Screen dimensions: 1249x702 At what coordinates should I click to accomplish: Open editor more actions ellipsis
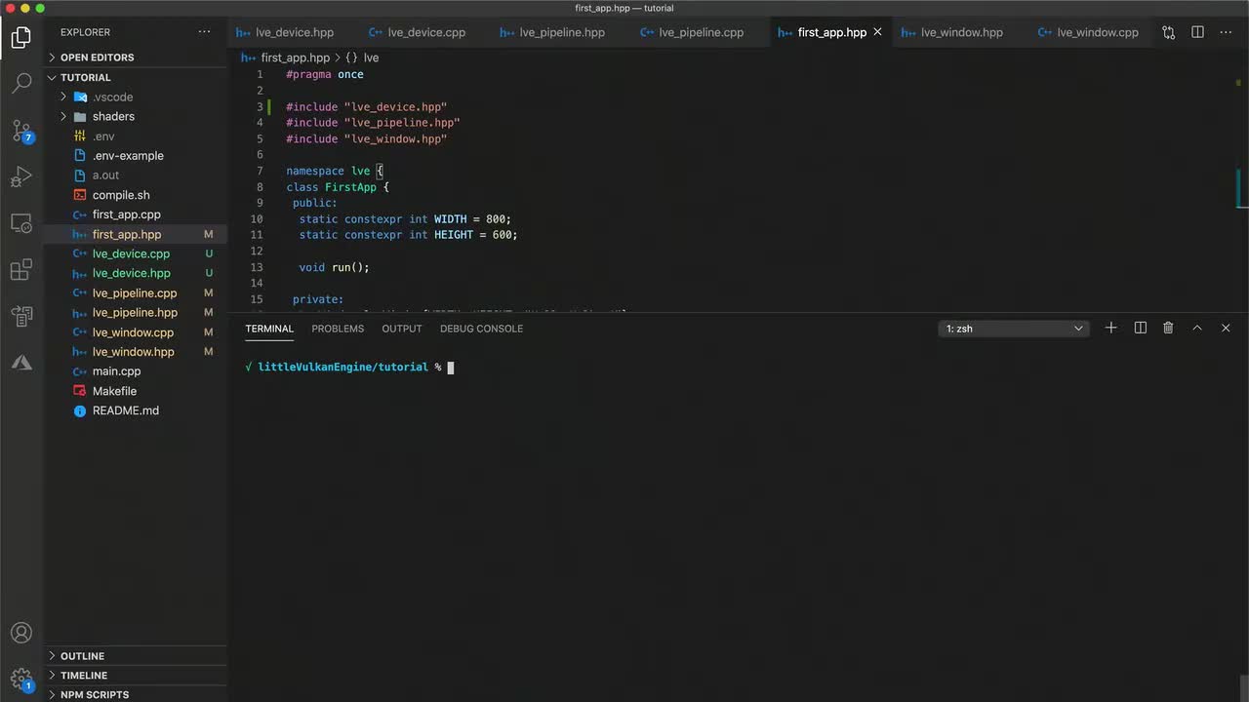[1227, 32]
